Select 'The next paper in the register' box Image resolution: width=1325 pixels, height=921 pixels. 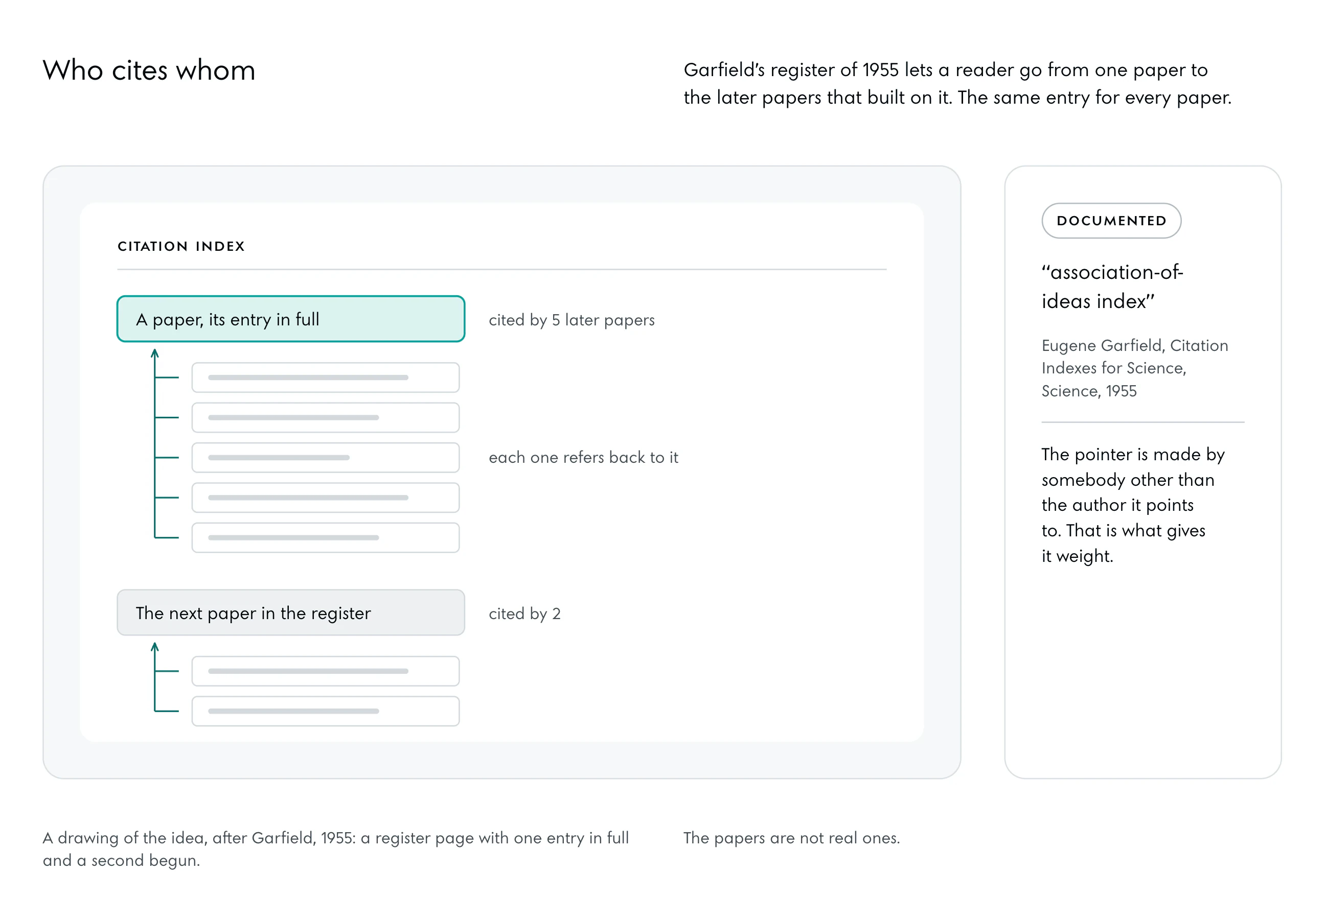coord(291,612)
